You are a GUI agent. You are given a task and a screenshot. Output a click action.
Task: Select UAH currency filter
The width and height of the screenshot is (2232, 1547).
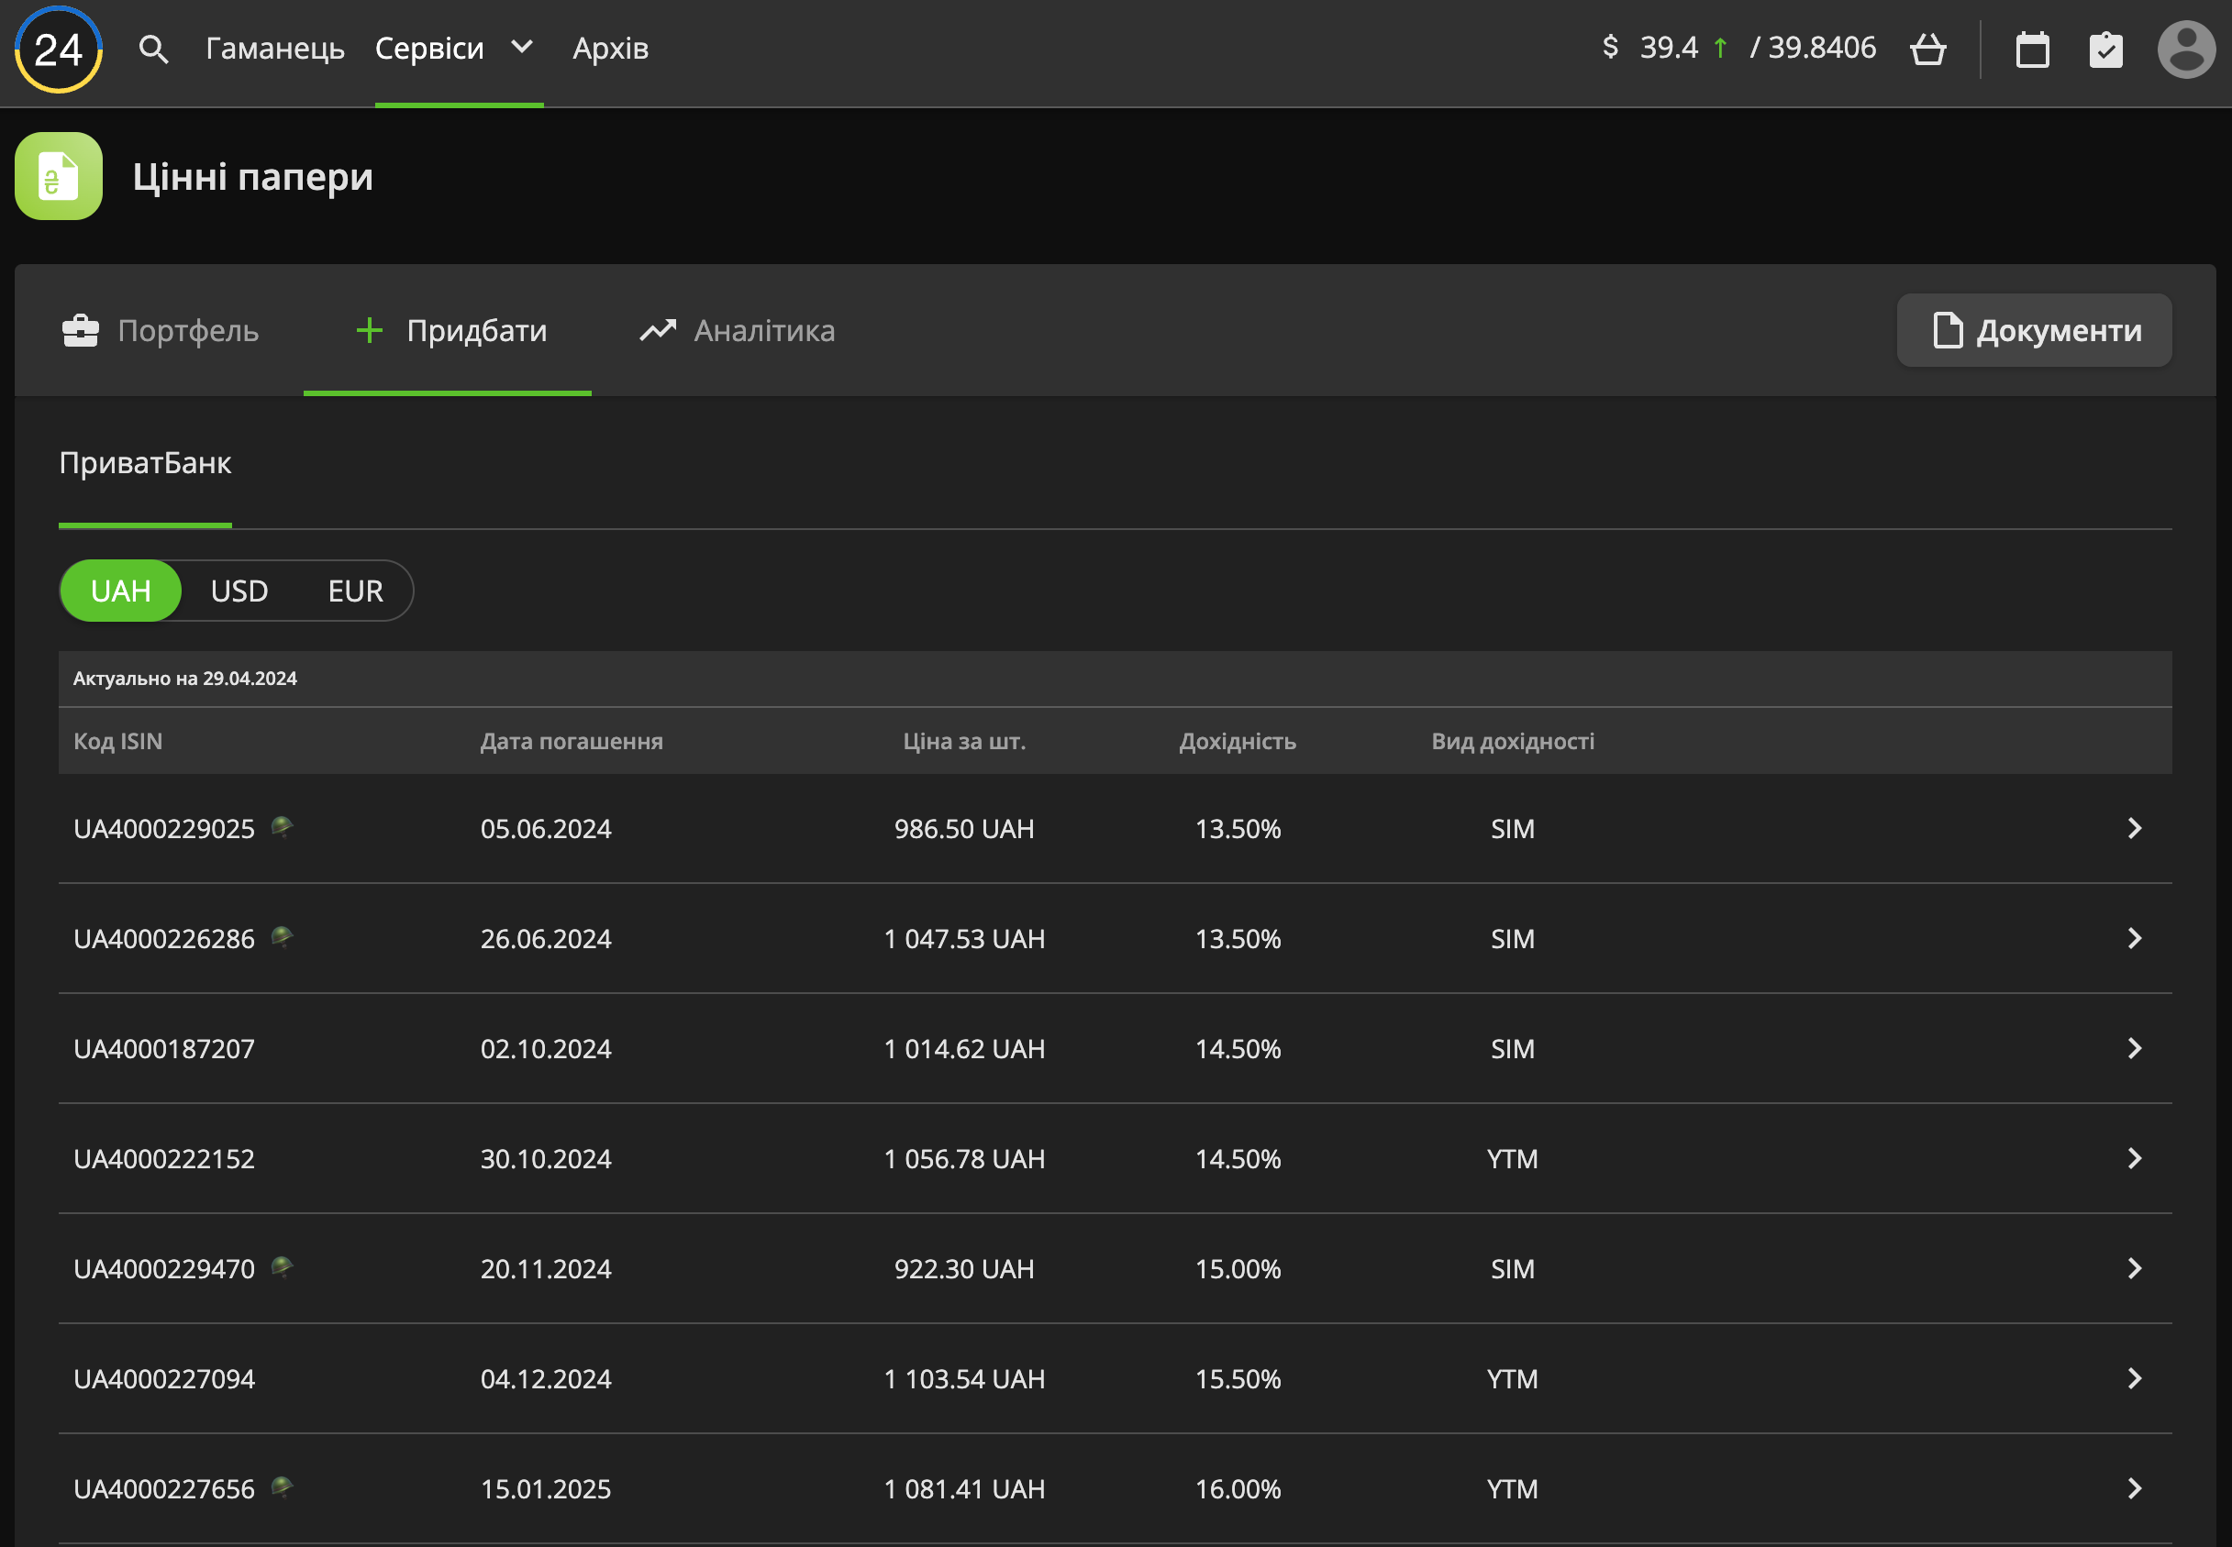click(120, 591)
